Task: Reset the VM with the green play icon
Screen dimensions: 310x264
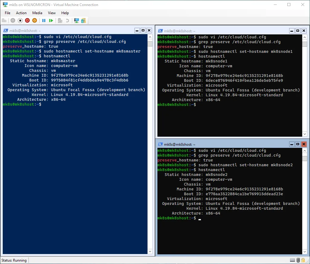Action: 51,21
